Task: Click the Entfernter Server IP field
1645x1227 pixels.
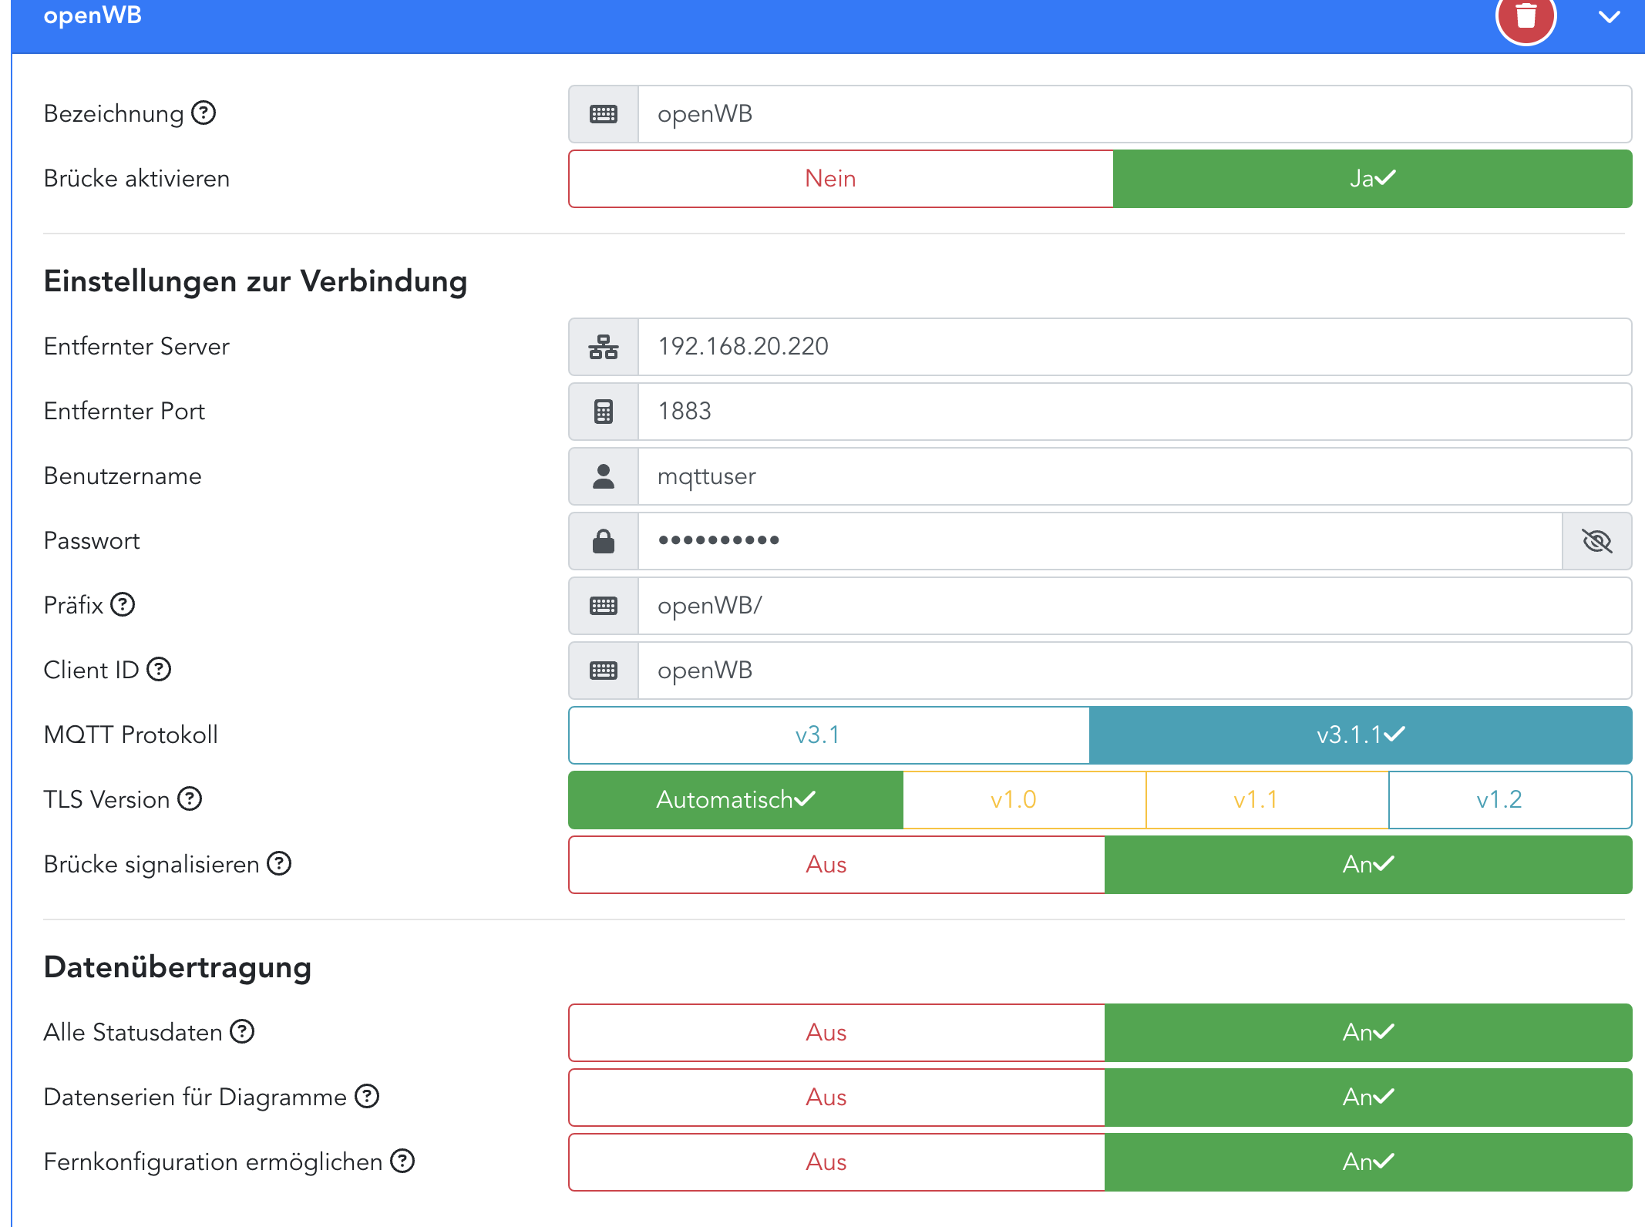Action: [1133, 347]
